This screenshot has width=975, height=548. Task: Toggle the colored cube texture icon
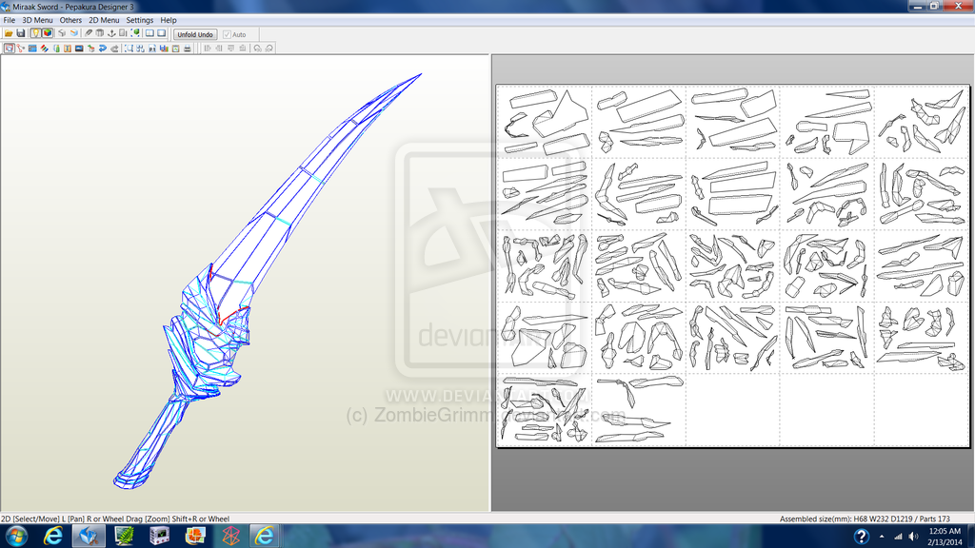[48, 33]
